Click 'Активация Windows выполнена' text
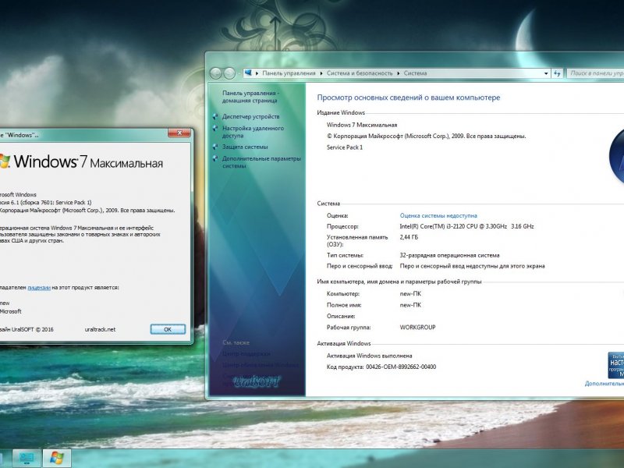Screen dimensions: 624x468 click(369, 356)
